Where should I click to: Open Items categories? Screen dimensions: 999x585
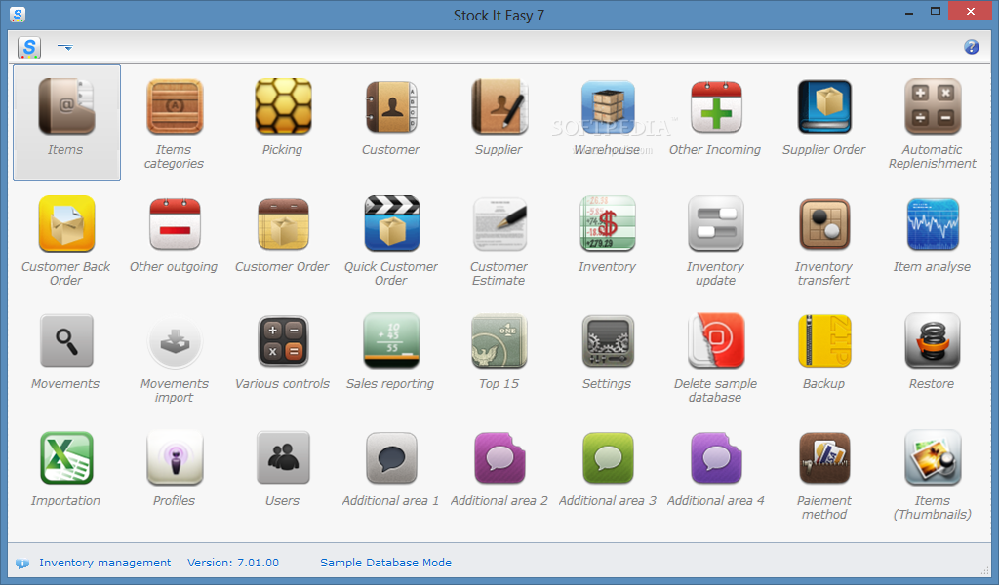click(x=175, y=107)
